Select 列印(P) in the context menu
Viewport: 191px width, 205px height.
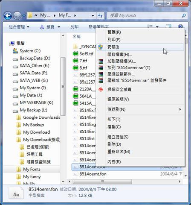coord(140,40)
